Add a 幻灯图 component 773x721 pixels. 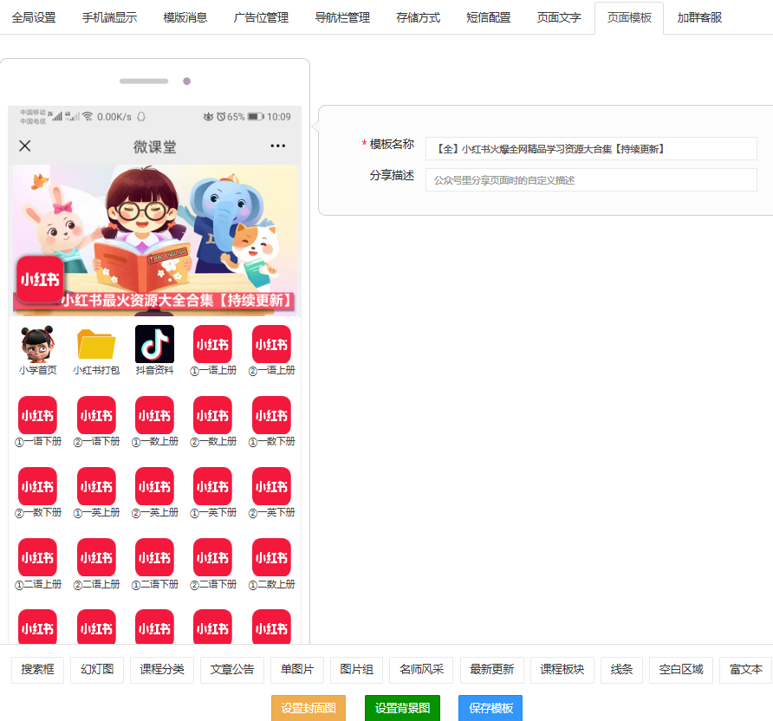click(97, 670)
